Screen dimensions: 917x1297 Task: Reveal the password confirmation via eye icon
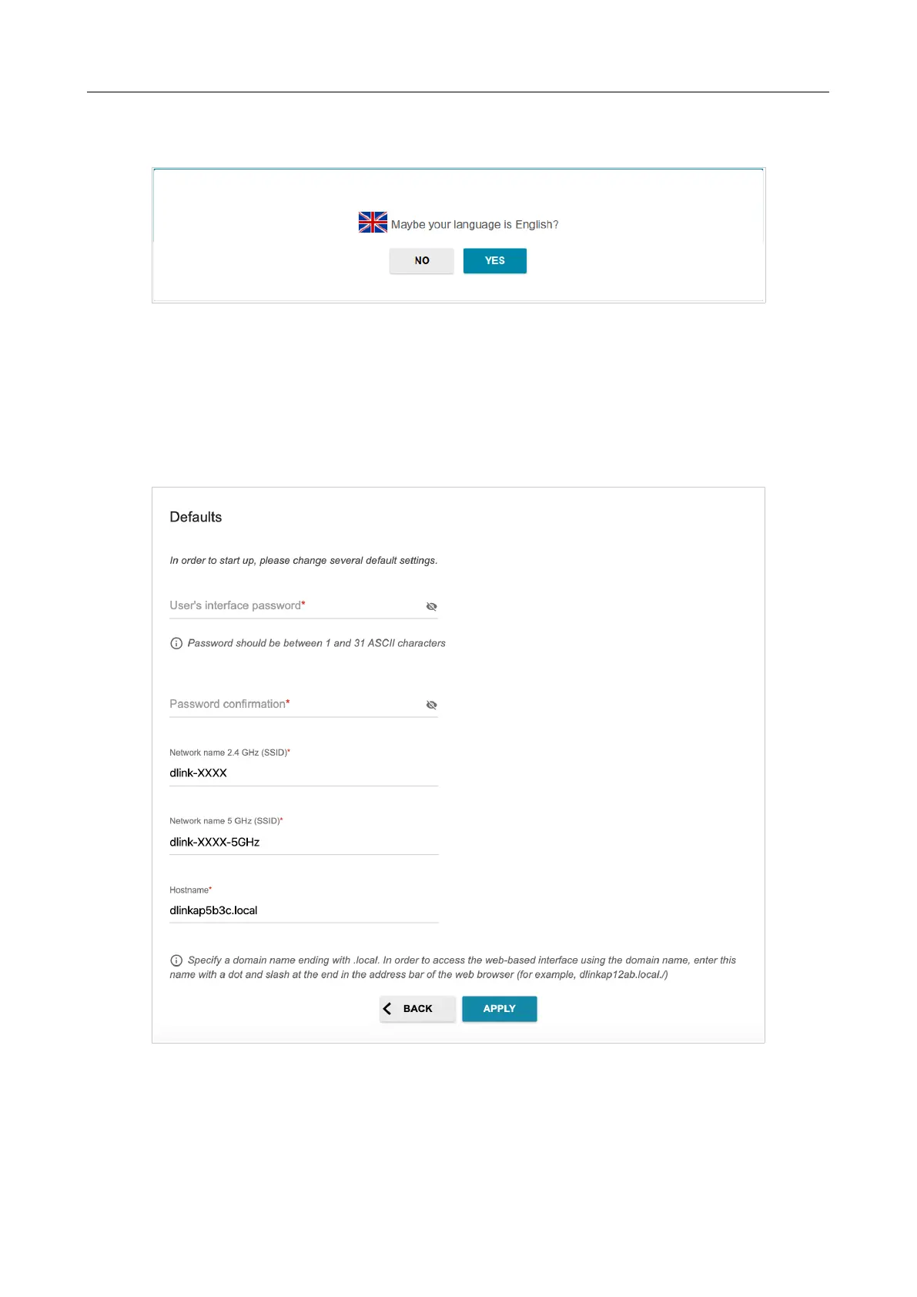pyautogui.click(x=432, y=705)
